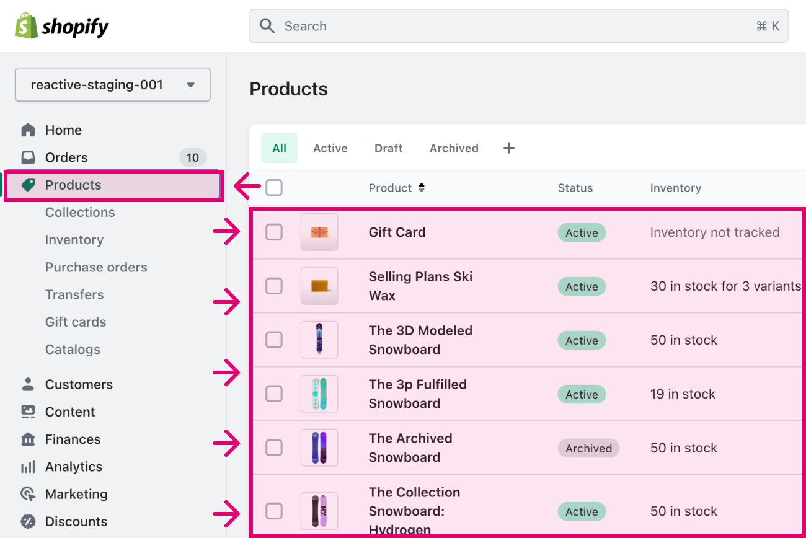
Task: Click '30 in stock for 3 variants'
Action: 725,286
